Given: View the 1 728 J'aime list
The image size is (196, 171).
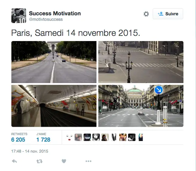Looking at the screenshot, I should pyautogui.click(x=43, y=137).
